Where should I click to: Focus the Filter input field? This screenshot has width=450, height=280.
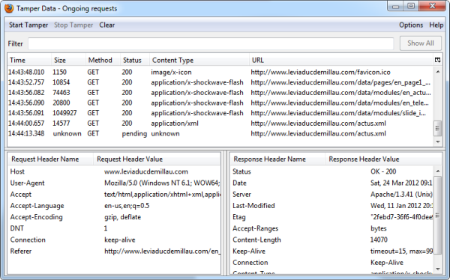click(x=211, y=43)
